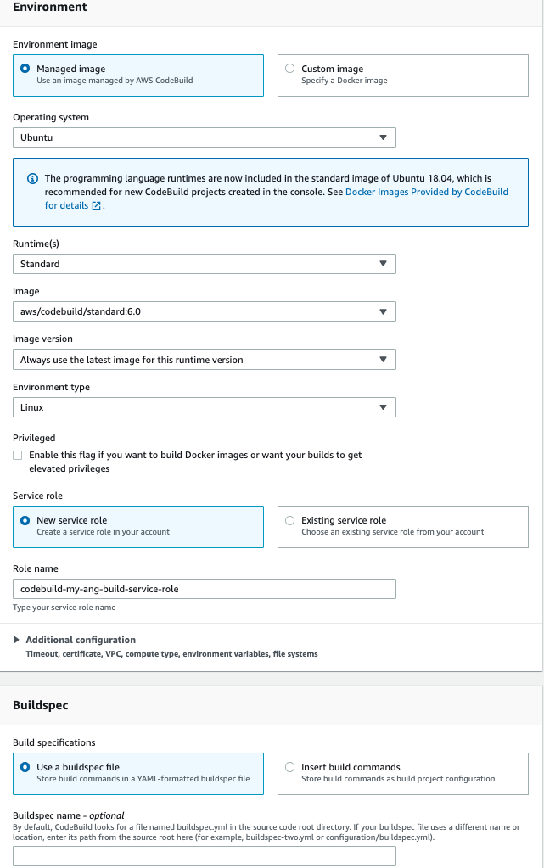
Task: Enable the Privileged flag checkbox
Action: tap(18, 456)
